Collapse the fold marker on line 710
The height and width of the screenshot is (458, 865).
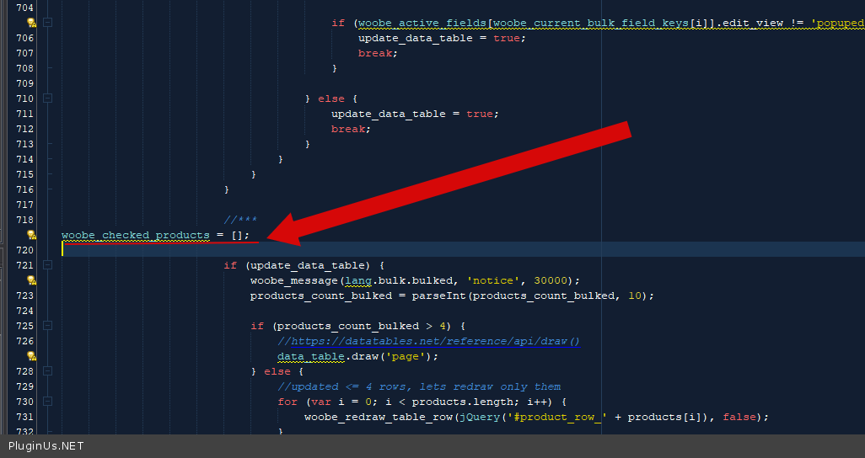(48, 99)
